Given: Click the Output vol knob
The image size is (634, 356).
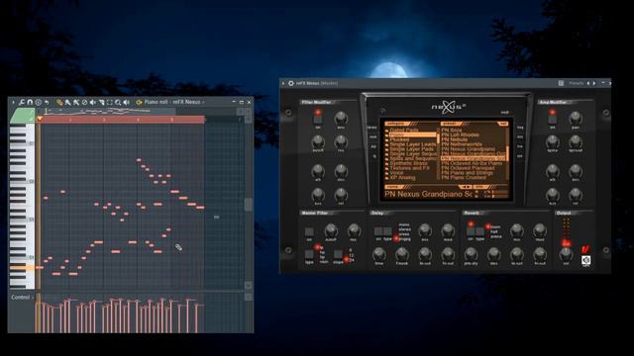Looking at the screenshot, I should click(566, 254).
